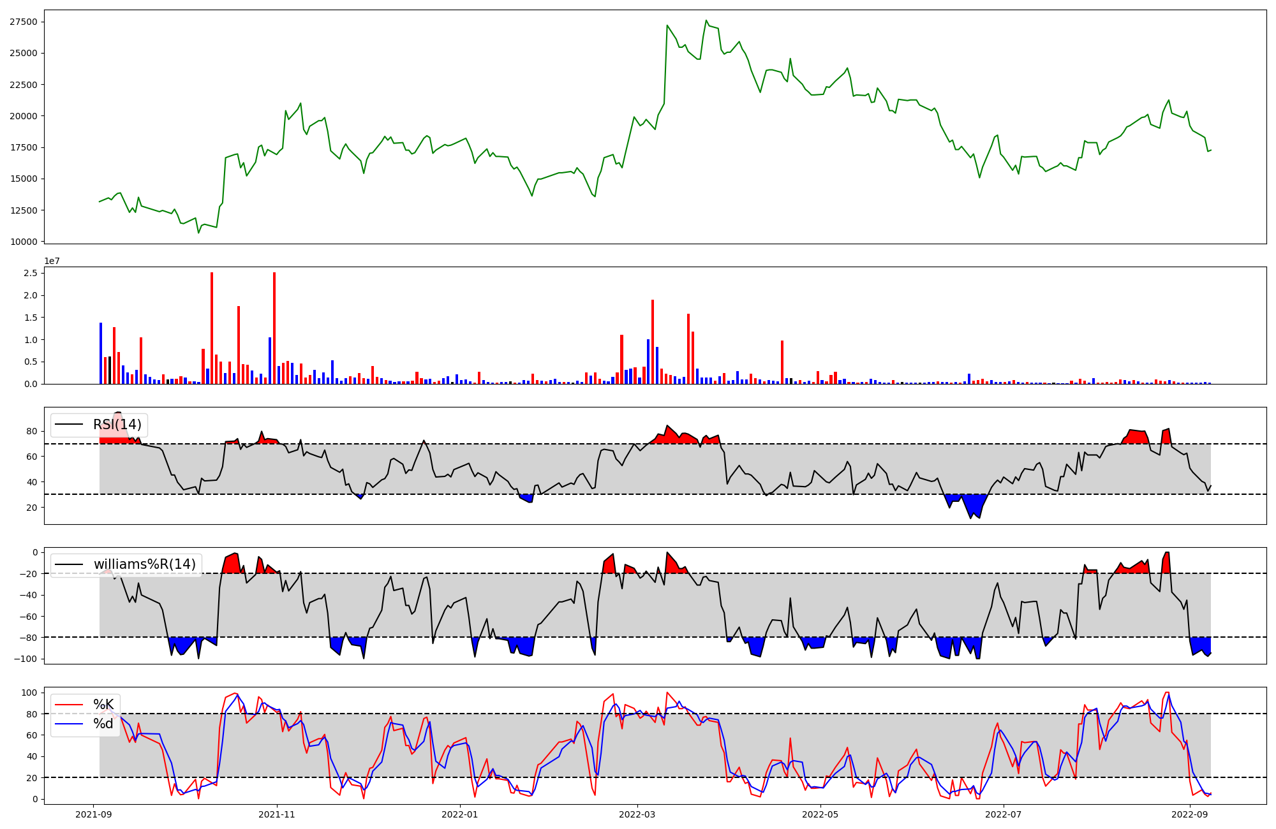Viewport: 1276px width, 829px height.
Task: Click the 1e7 volume scale label
Action: pos(52,261)
